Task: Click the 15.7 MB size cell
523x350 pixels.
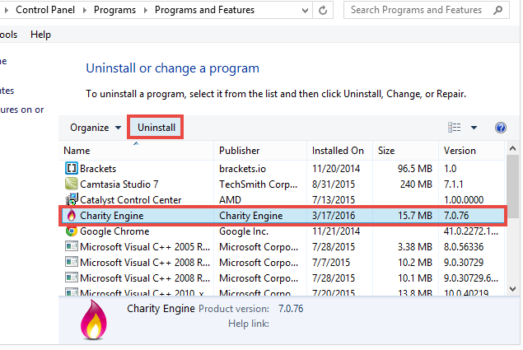Action: point(415,216)
